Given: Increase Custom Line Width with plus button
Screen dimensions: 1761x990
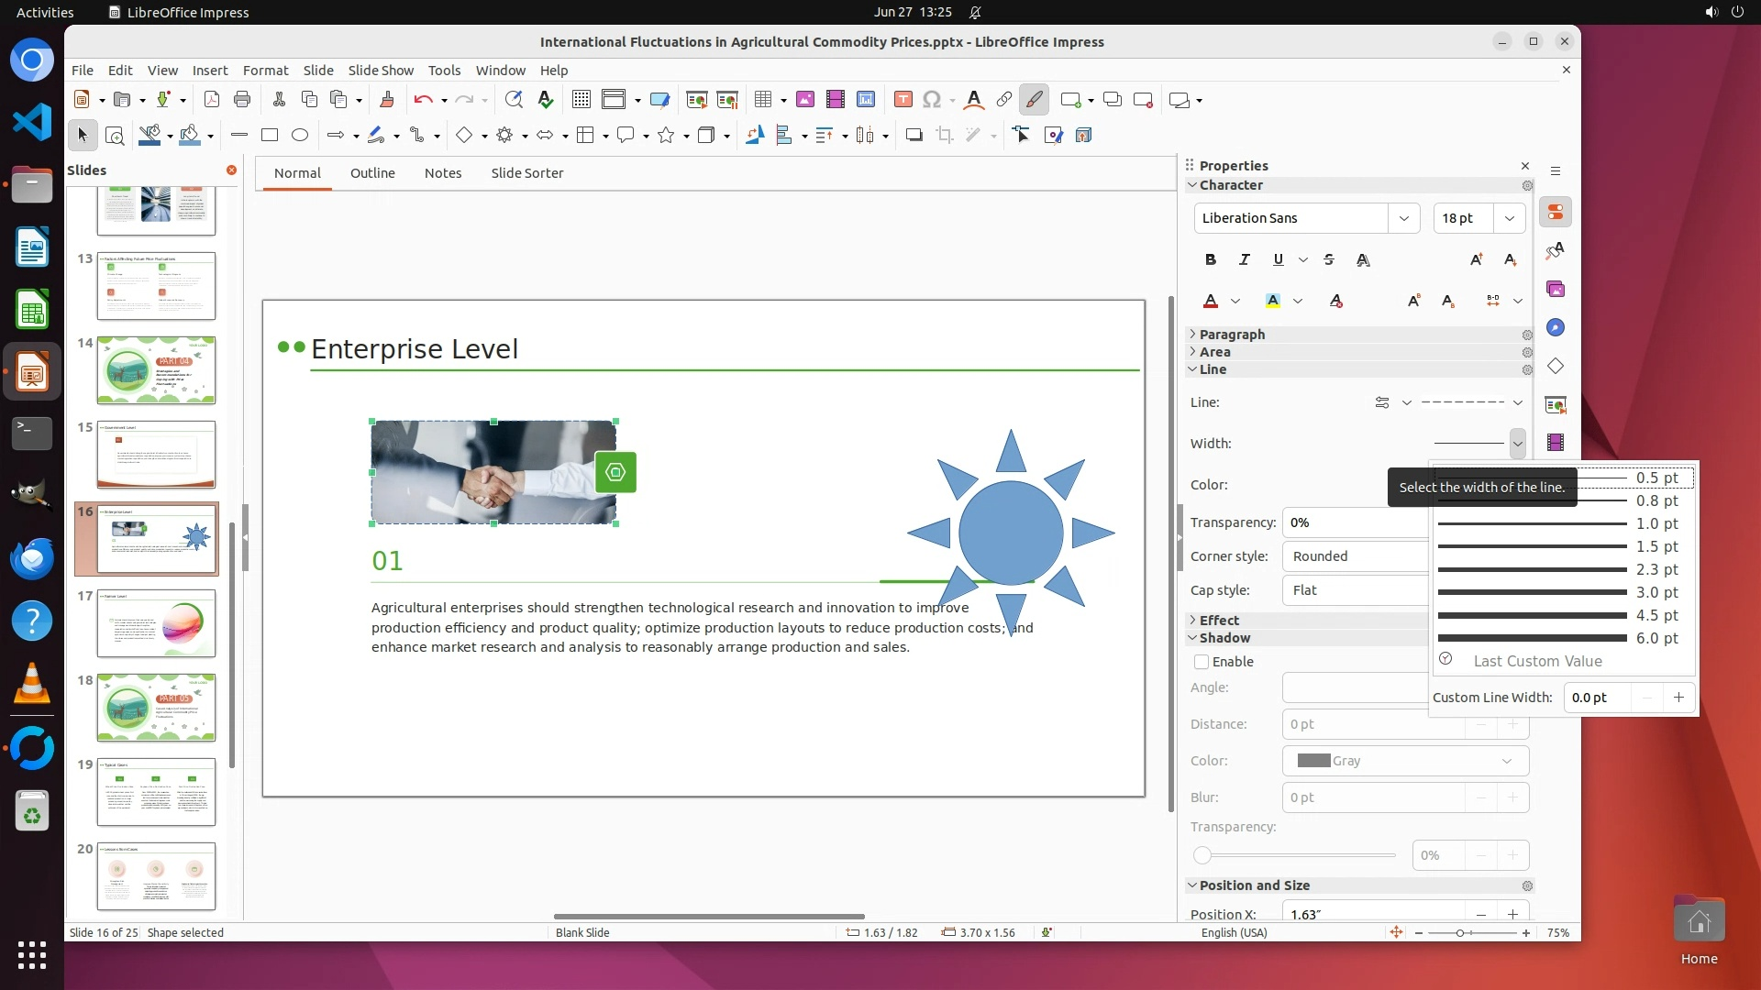Looking at the screenshot, I should coord(1678,698).
